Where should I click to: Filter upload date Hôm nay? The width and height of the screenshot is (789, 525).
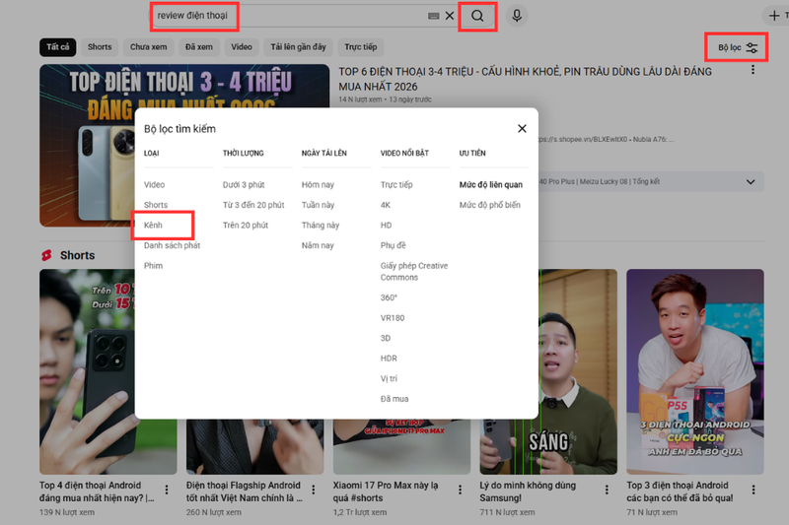pos(318,185)
